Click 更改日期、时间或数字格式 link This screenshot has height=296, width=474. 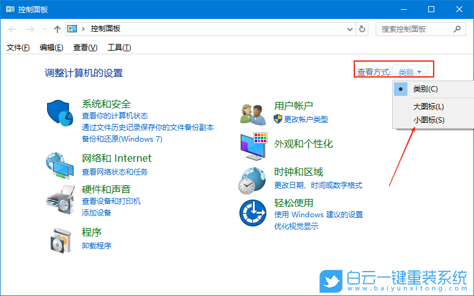pos(318,185)
